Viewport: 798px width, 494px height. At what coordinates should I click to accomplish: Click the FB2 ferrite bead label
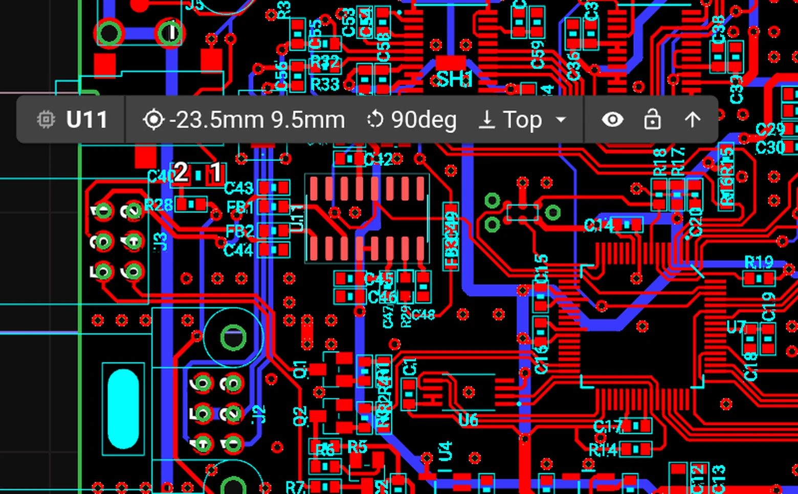(x=239, y=231)
